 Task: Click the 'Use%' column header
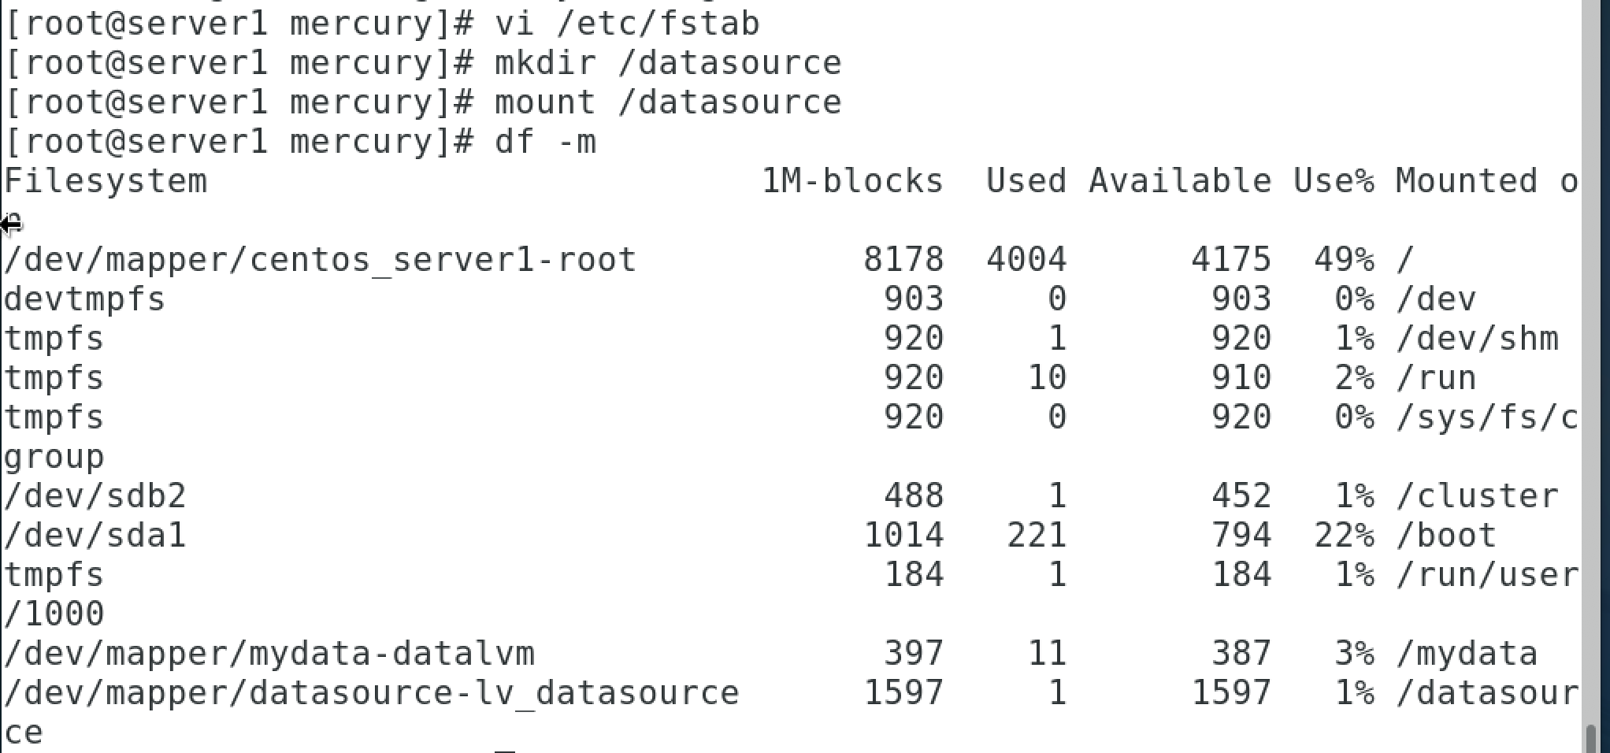tap(1334, 181)
